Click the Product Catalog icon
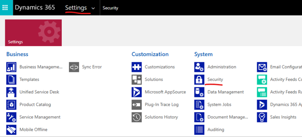The width and height of the screenshot is (302, 137). [x=11, y=105]
